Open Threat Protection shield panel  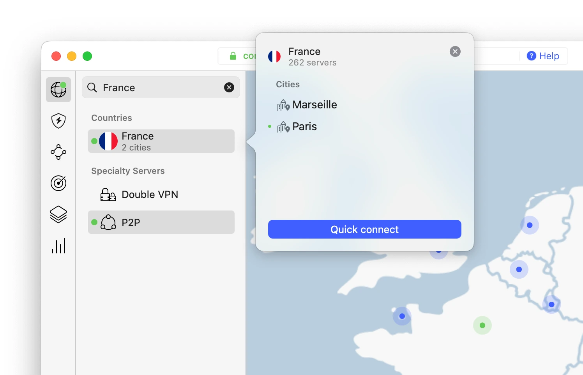[x=58, y=121]
